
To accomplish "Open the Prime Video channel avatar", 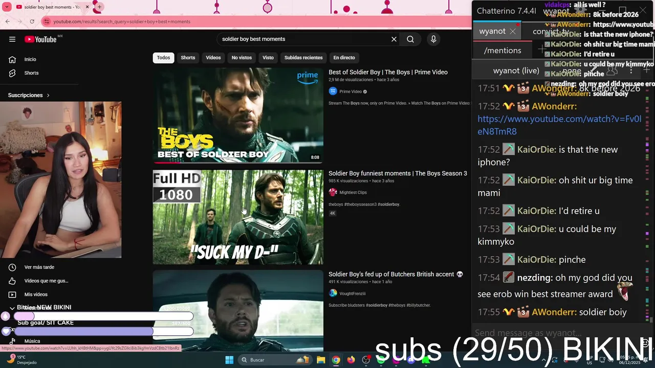I will (x=333, y=91).
